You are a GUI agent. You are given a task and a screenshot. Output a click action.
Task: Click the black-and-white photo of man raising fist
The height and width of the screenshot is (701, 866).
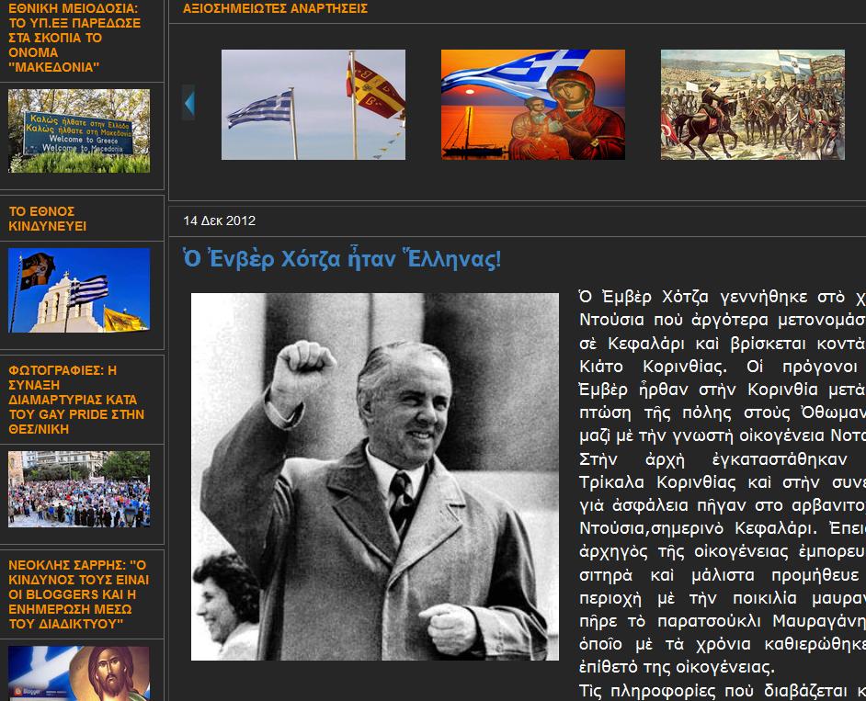374,477
